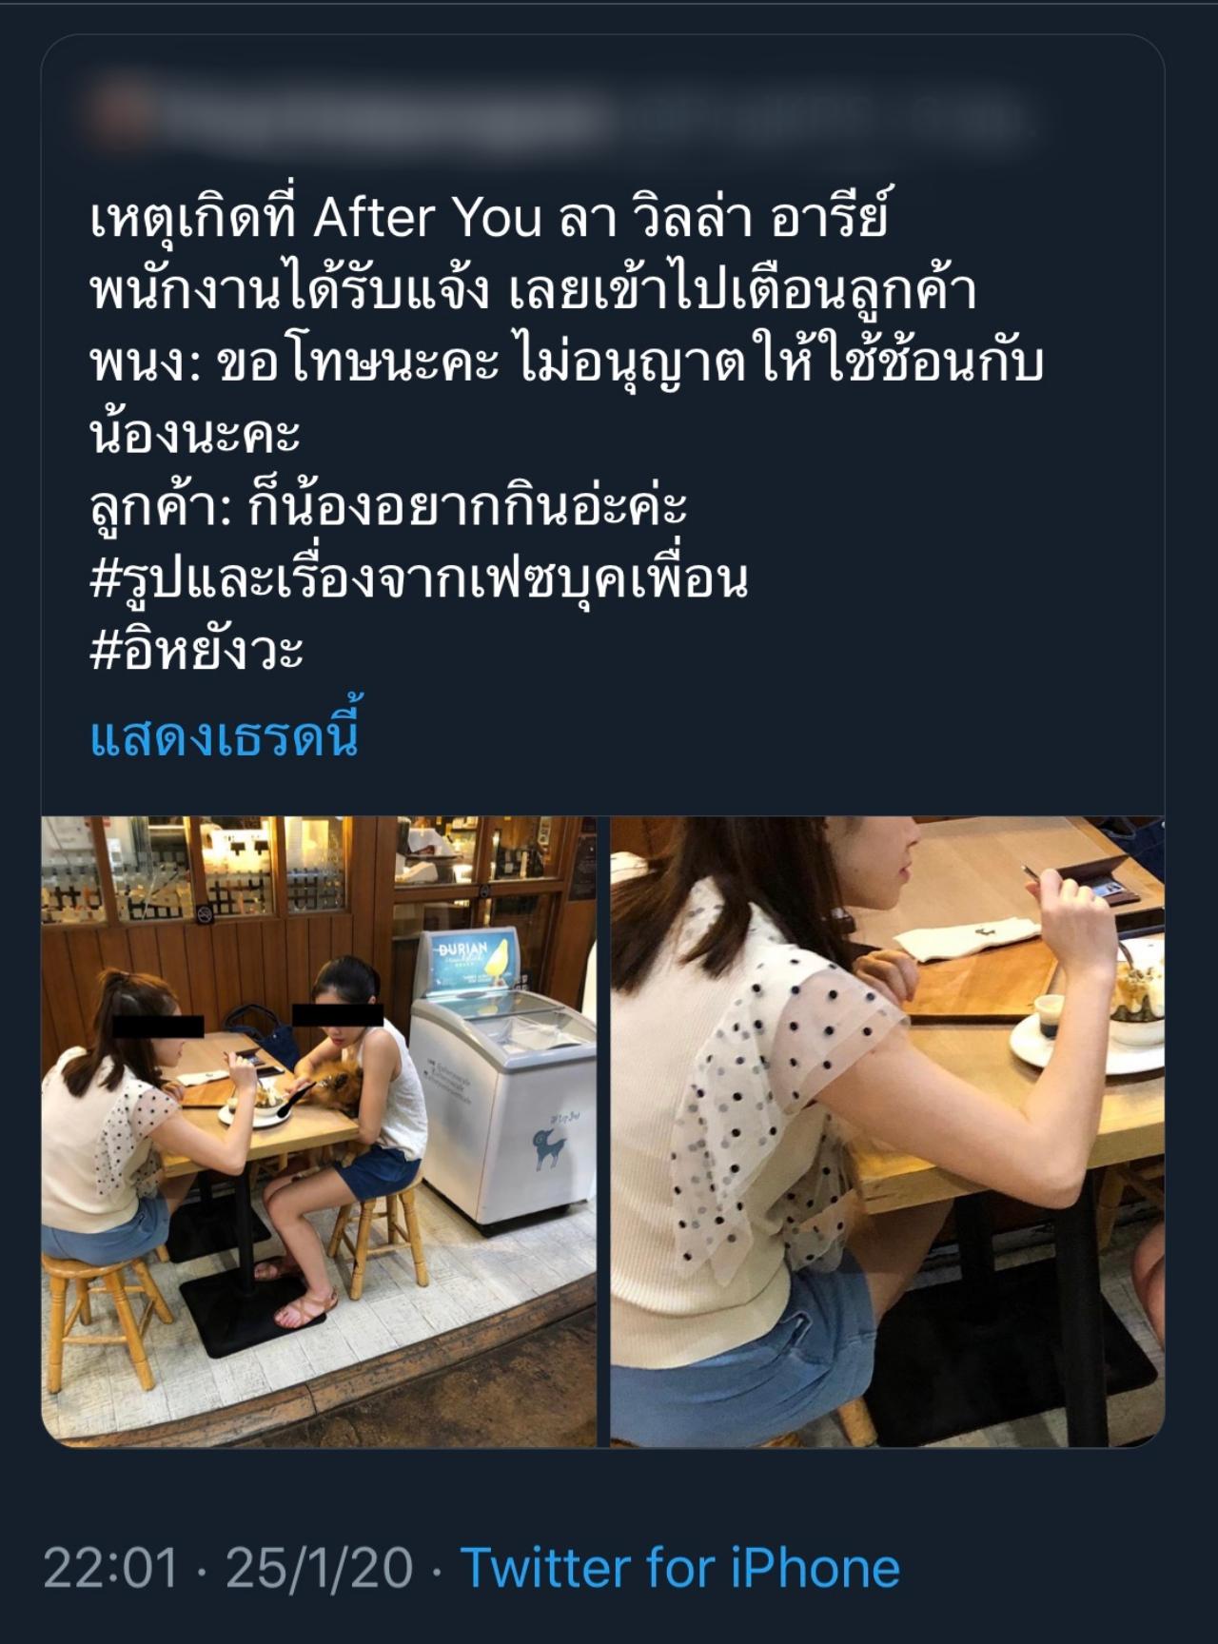Tap the hashtag #รูปและเรื่องจากเฟซบุคเพื่อน
The width and height of the screenshot is (1218, 1644).
click(420, 578)
